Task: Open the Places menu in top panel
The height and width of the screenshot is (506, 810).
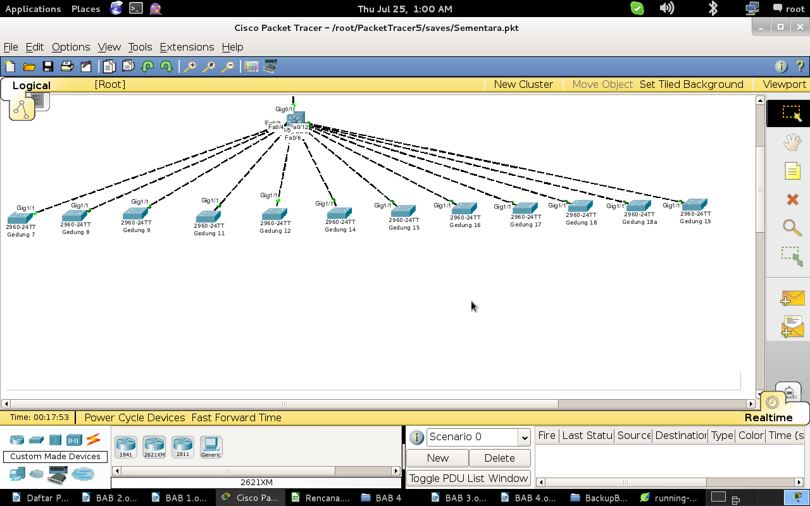Action: click(85, 9)
